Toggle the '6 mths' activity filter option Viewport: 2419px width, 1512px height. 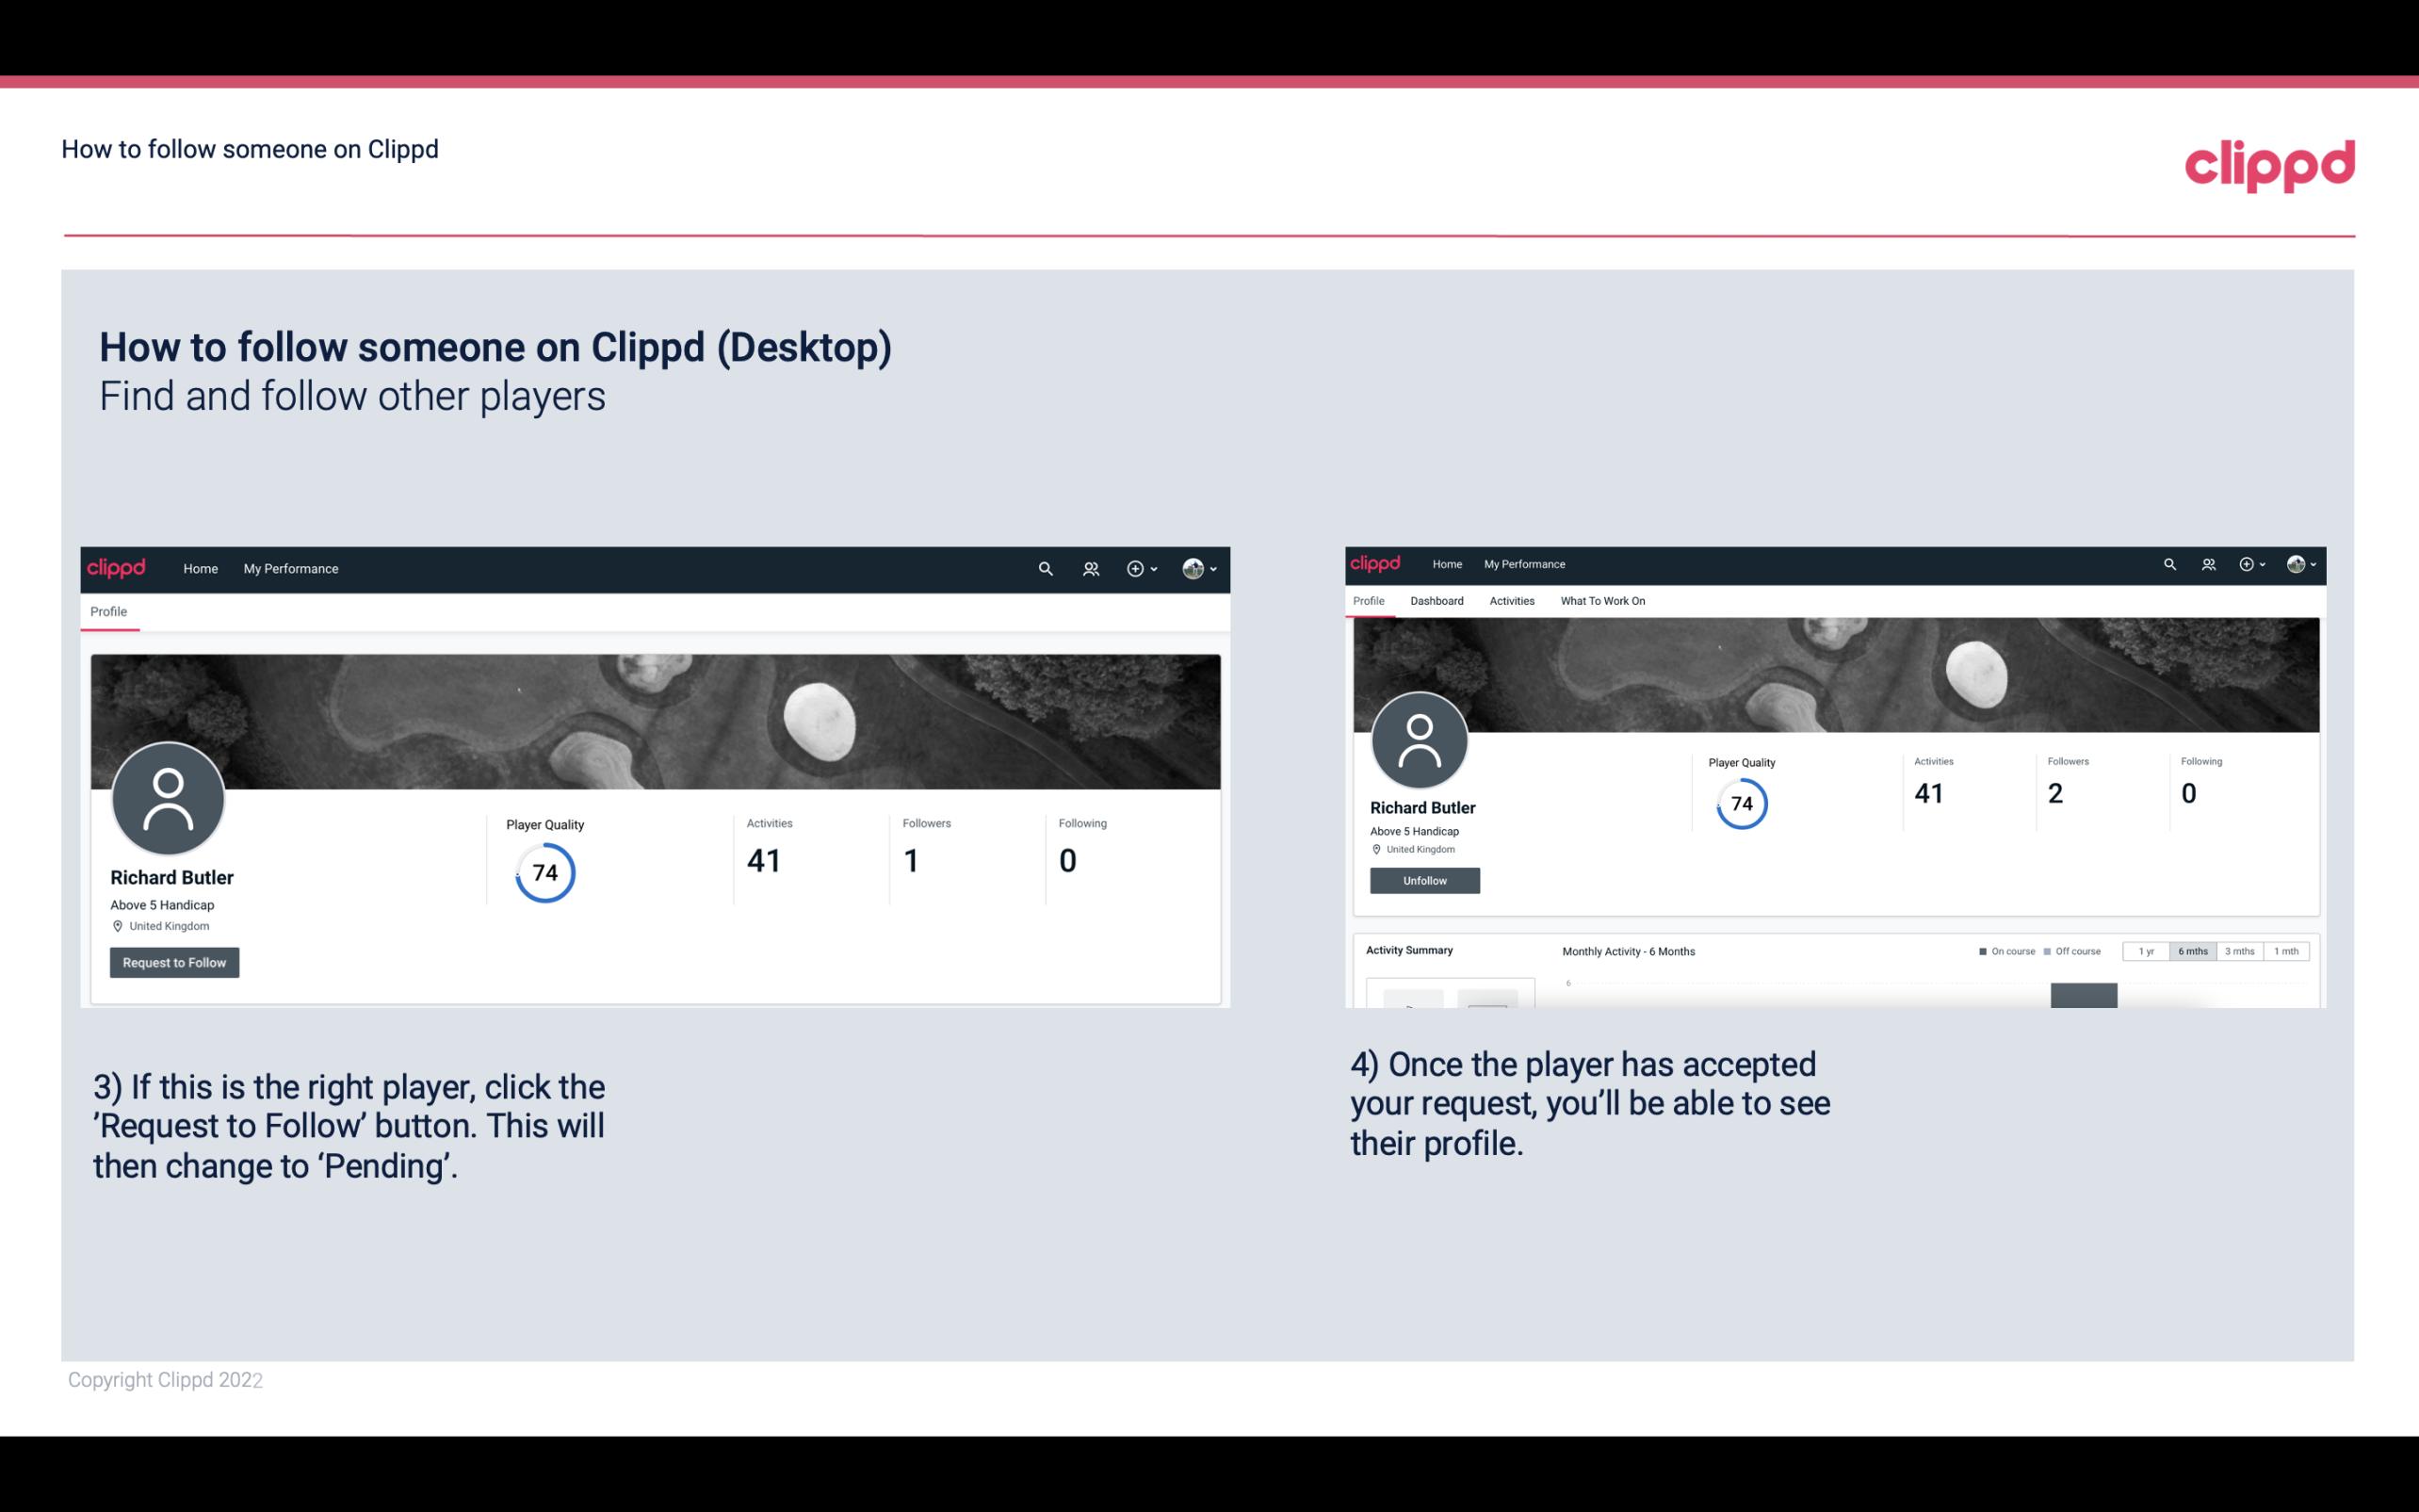[2193, 951]
